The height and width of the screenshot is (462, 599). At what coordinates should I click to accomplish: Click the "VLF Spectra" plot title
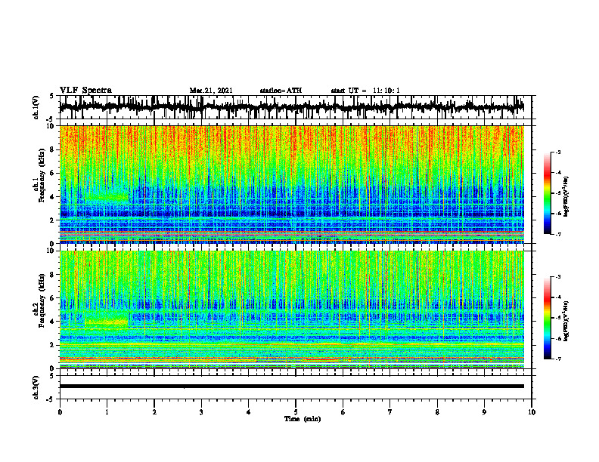point(85,91)
